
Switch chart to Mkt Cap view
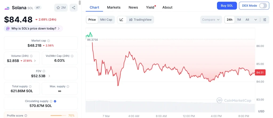pyautogui.click(x=106, y=20)
